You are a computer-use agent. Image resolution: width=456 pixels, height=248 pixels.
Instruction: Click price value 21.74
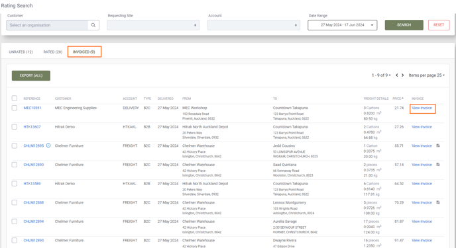coord(399,108)
